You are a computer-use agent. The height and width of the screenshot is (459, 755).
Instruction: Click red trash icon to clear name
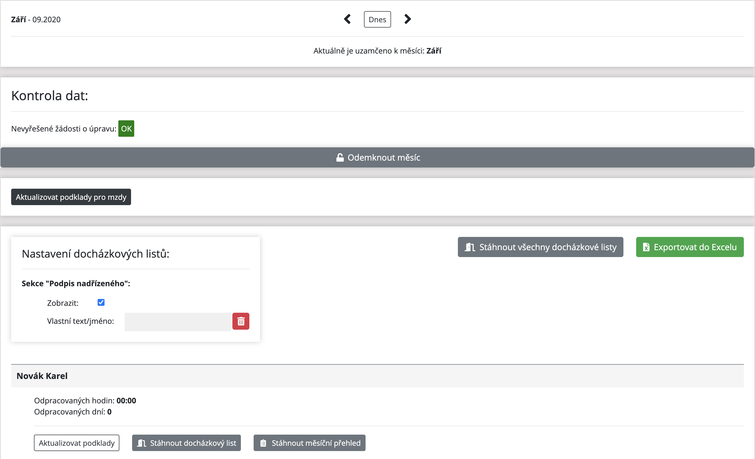click(x=241, y=321)
